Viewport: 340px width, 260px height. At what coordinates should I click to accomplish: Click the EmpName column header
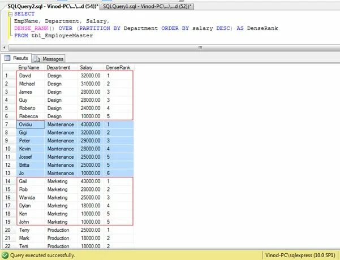[x=30, y=68]
